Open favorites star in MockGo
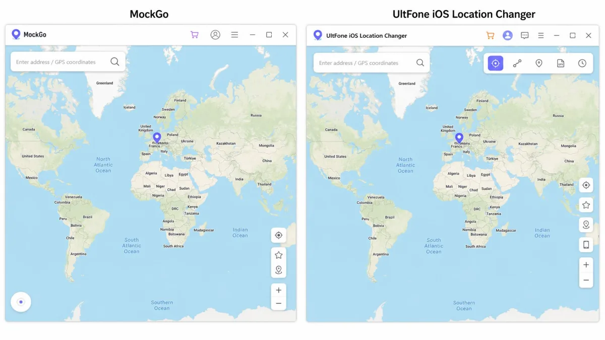 [x=278, y=255]
